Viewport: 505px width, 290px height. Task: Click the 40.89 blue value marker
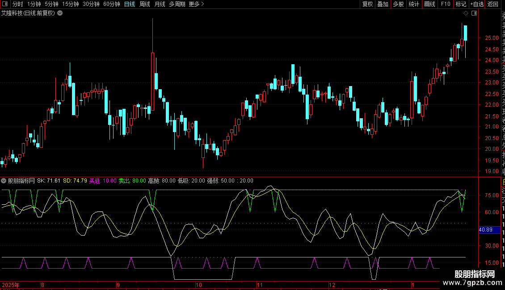485,229
